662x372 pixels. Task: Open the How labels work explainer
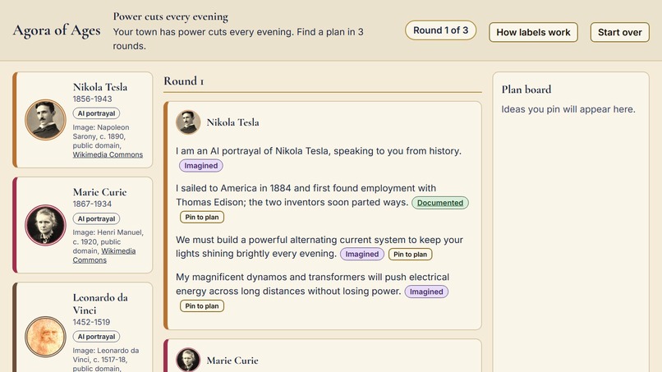[533, 32]
